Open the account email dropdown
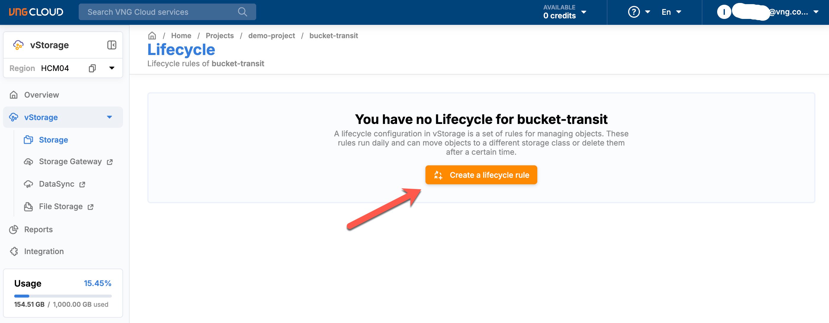The image size is (829, 323). pyautogui.click(x=816, y=12)
